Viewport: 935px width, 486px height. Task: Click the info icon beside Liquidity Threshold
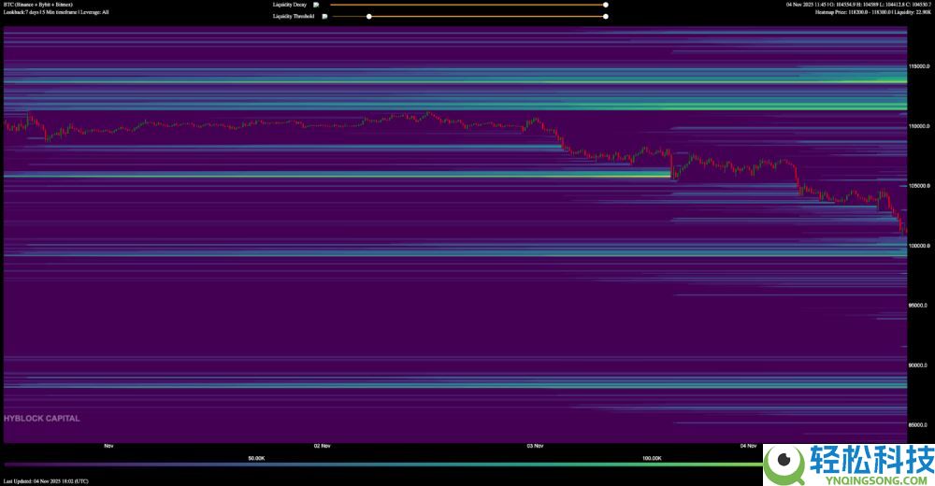[324, 16]
